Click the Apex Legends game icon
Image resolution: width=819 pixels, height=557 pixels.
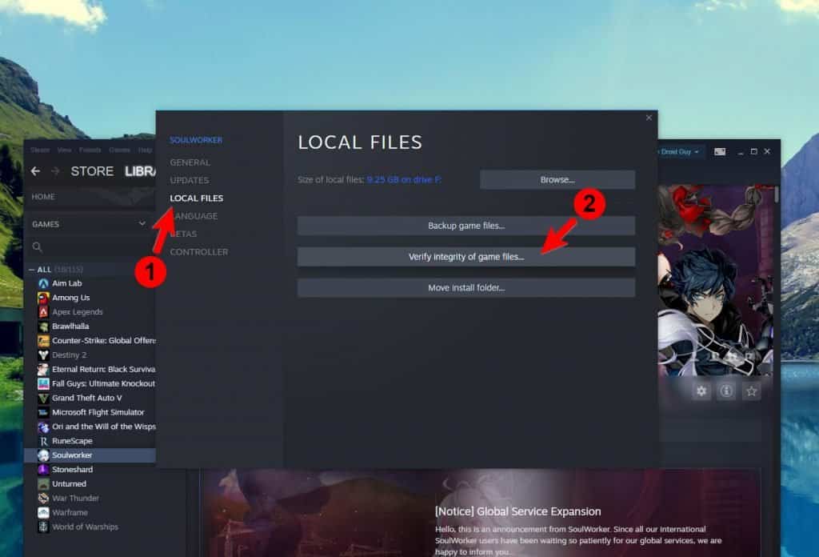pos(43,312)
